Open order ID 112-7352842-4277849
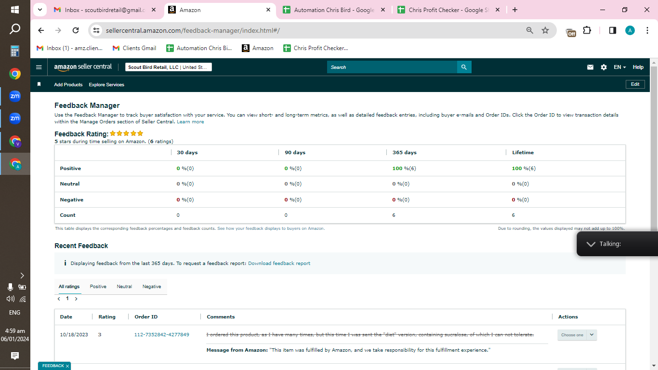The image size is (658, 370). [x=162, y=335]
